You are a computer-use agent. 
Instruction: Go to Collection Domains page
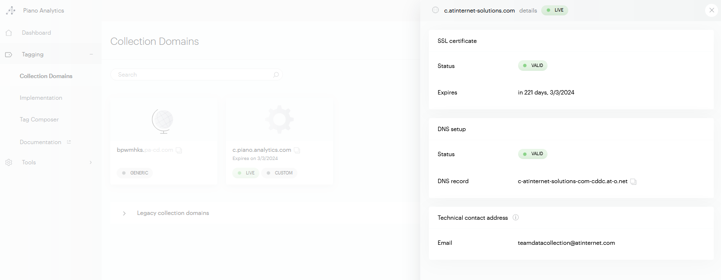46,76
